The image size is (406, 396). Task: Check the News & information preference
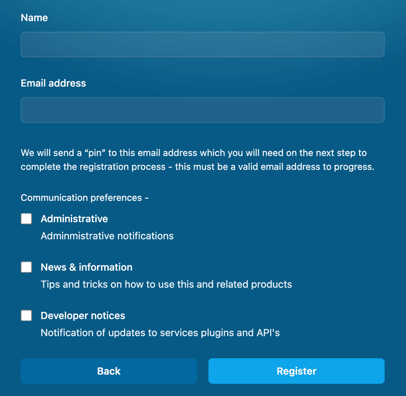(x=26, y=267)
